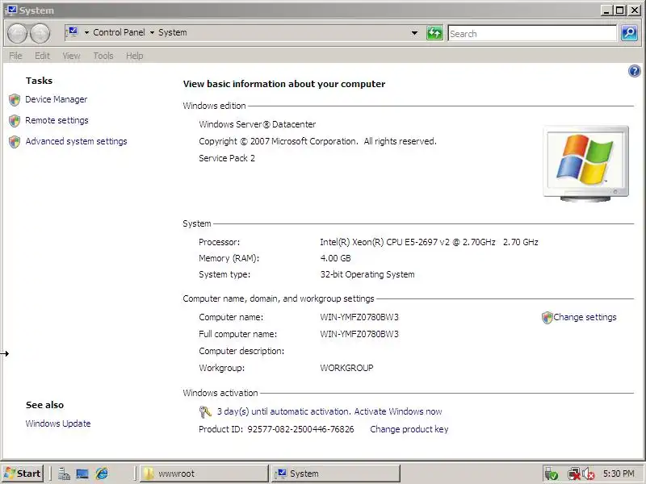646x484 pixels.
Task: Click the Show Desktop quick launch icon
Action: coord(82,474)
